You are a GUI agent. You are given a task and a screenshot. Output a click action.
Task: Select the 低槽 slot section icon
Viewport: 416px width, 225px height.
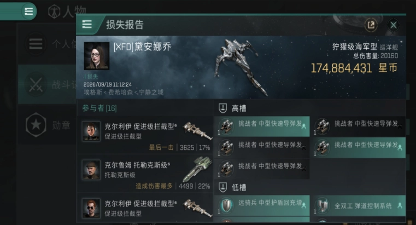222,187
